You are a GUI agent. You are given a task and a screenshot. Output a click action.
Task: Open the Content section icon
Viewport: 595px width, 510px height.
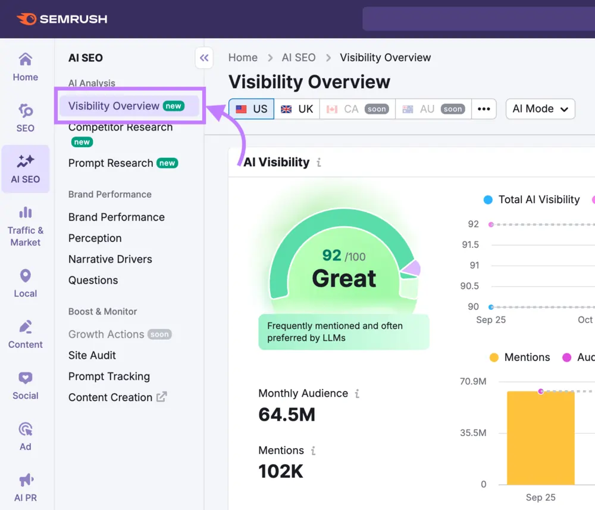pos(25,326)
